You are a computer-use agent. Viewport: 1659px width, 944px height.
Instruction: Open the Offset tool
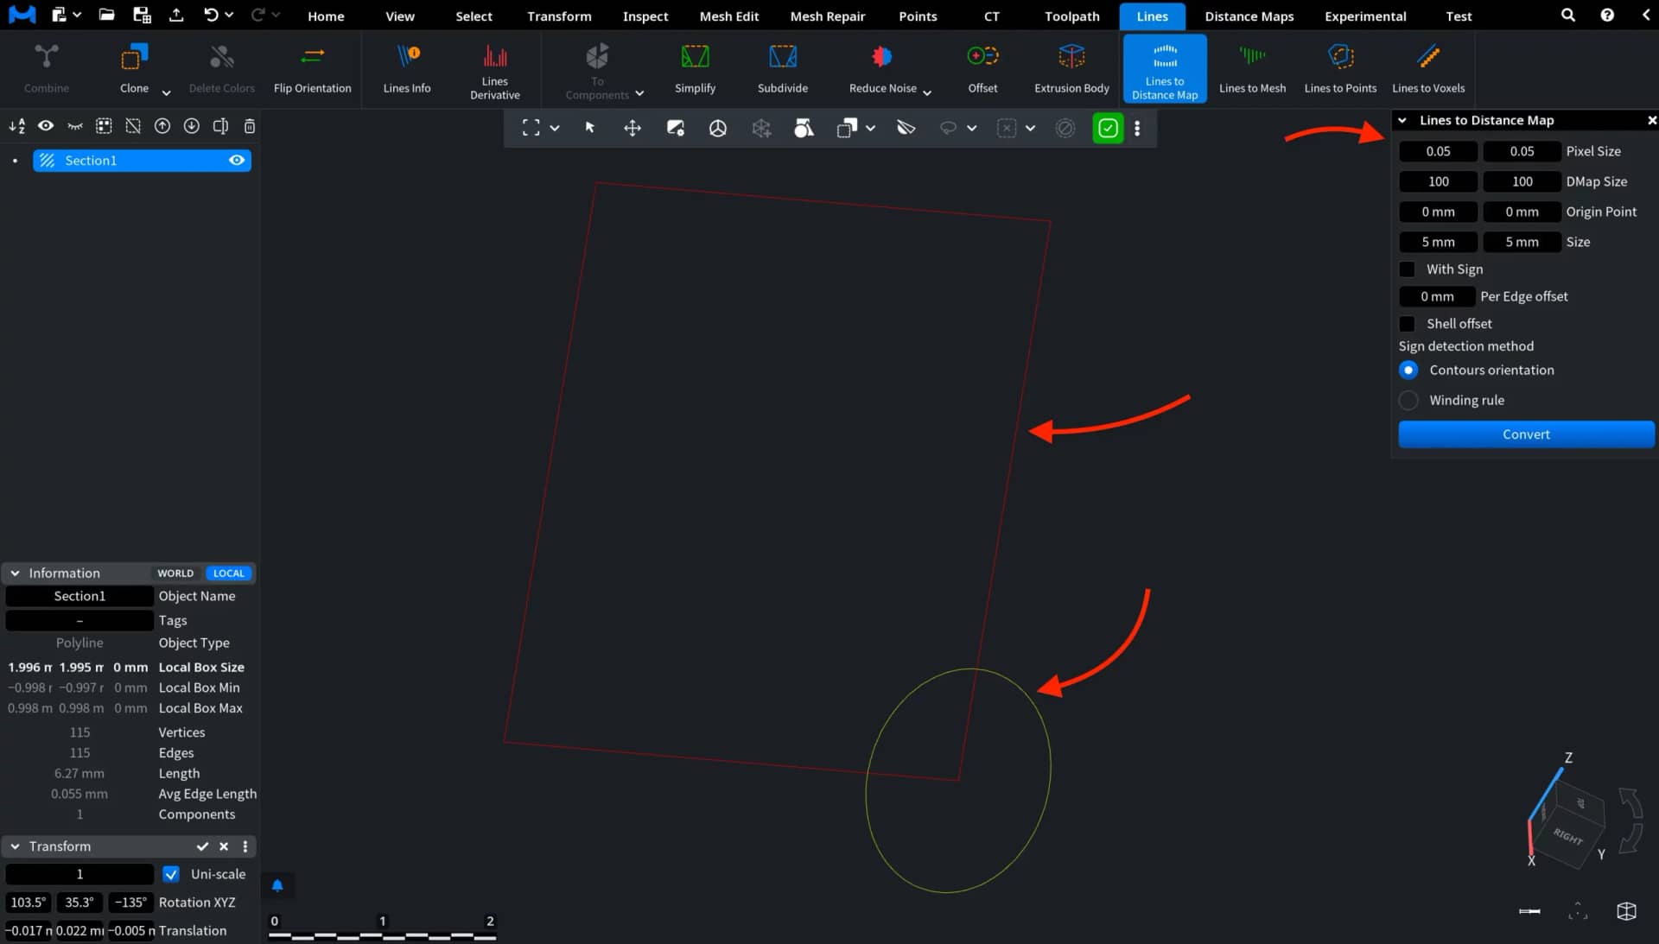point(982,69)
